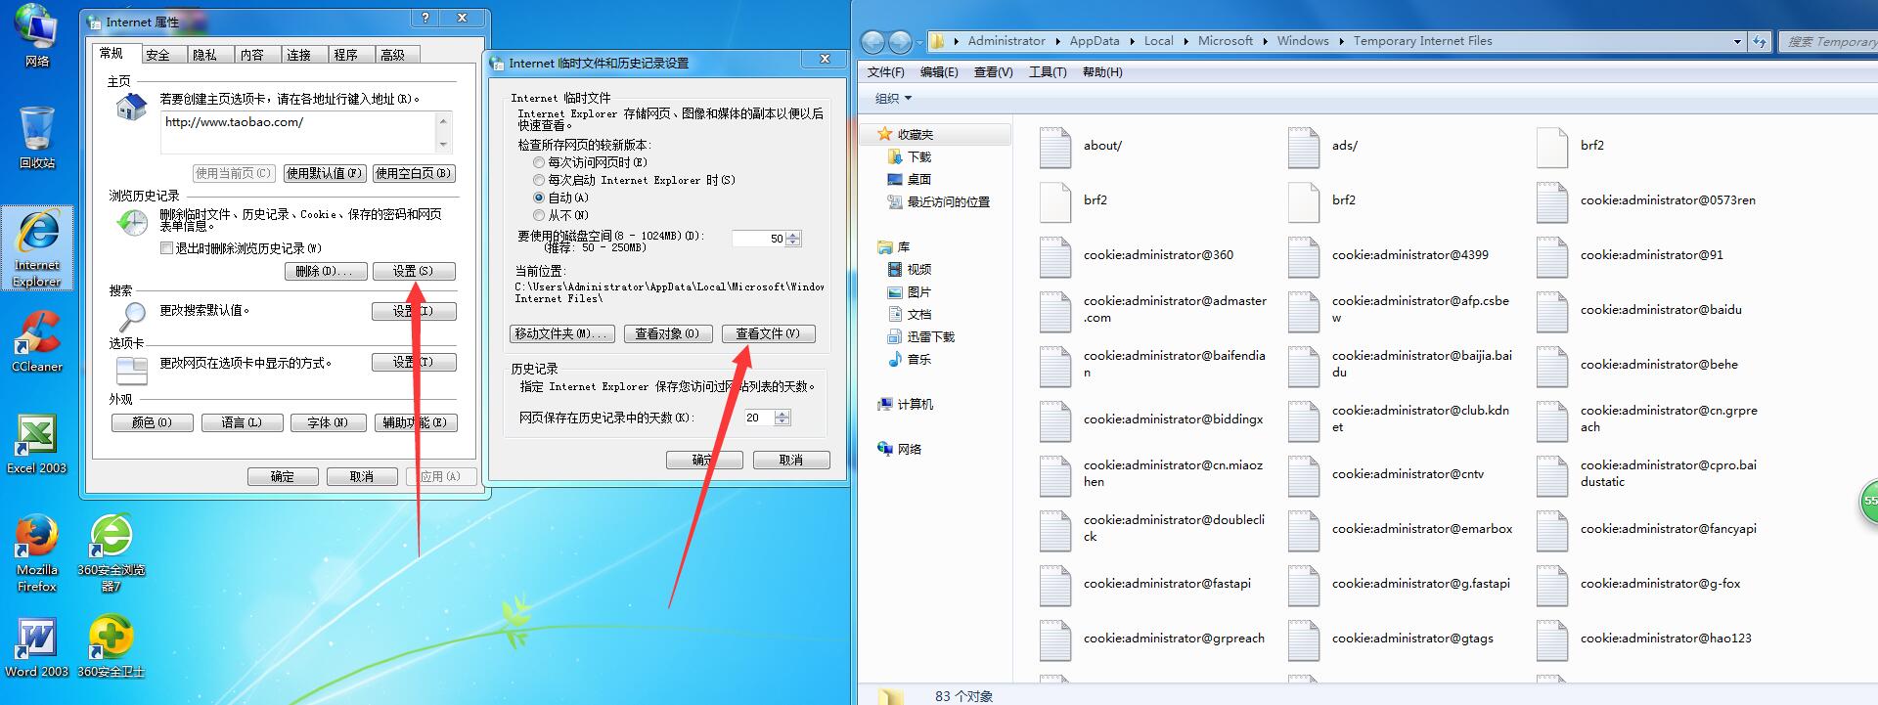The image size is (1878, 705).
Task: Click the Explorer address bar refresh icon
Action: [1760, 41]
